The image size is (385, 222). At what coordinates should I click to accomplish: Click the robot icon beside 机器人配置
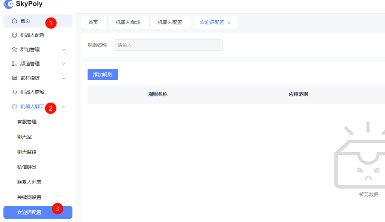14,35
